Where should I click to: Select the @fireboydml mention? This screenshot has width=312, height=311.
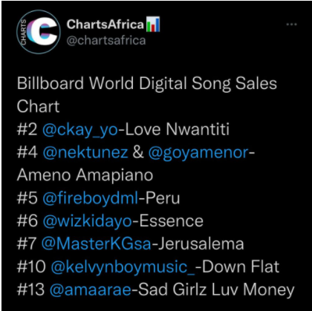click(x=91, y=198)
